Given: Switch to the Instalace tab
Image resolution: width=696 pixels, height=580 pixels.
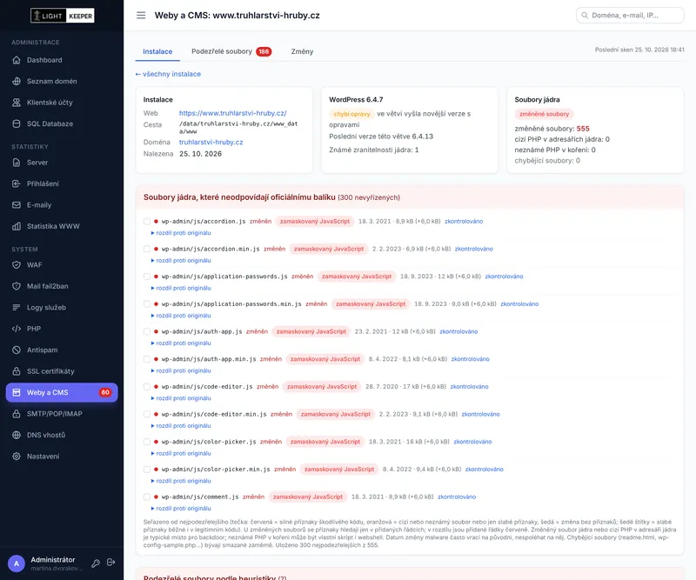Looking at the screenshot, I should [157, 51].
